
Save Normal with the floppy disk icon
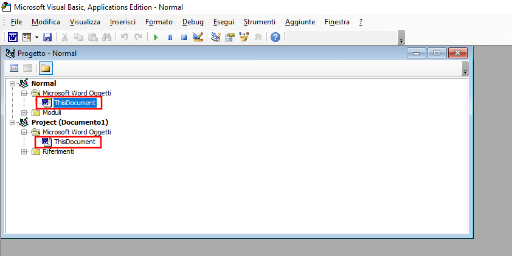(x=47, y=37)
